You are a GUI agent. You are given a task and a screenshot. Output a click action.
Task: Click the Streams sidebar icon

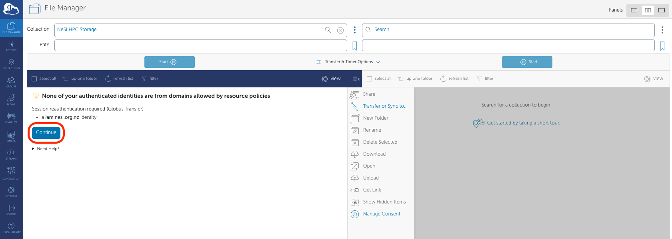11,154
